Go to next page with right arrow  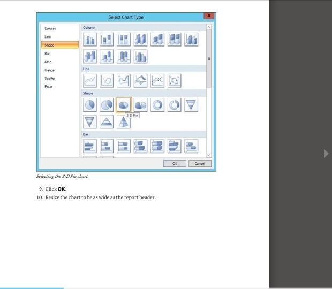326,154
